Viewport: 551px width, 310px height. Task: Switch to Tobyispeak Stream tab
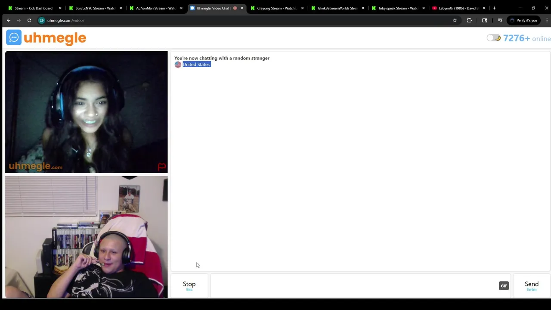coord(398,8)
